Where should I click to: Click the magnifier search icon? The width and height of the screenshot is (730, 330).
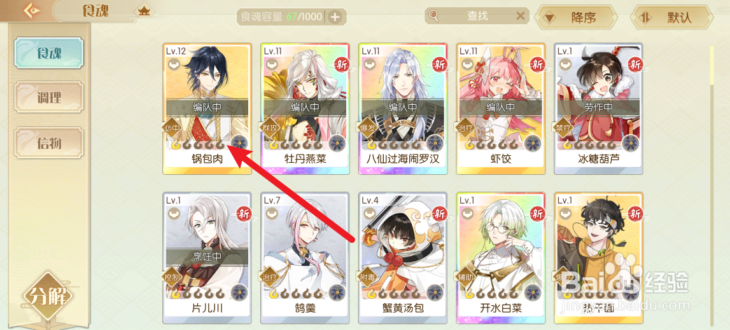[434, 17]
